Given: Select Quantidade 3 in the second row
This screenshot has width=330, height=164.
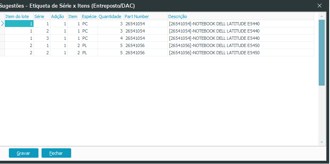Looking at the screenshot, I should pyautogui.click(x=111, y=31).
